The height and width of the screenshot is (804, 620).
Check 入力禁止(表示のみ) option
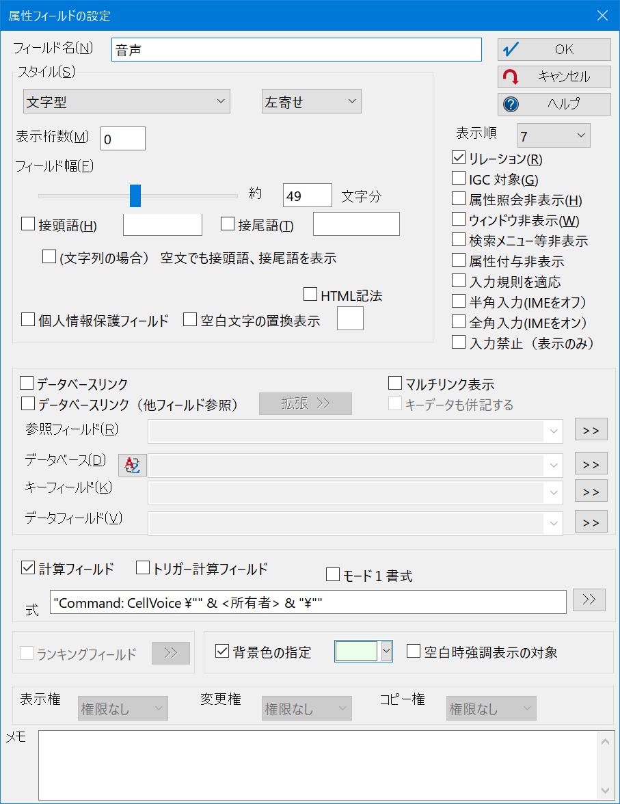(459, 343)
